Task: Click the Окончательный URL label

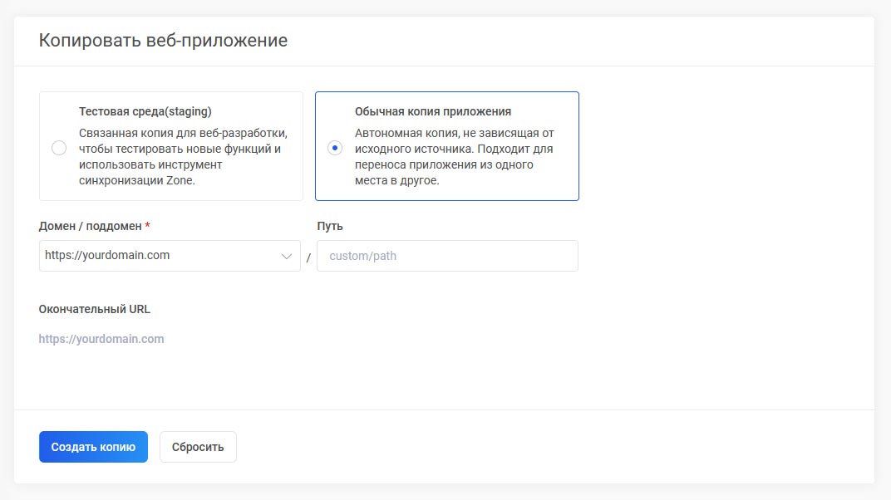Action: [95, 309]
